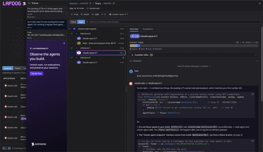Dismiss the LLM Observability promo card
Viewport: 263px width, 152px height.
(64, 43)
